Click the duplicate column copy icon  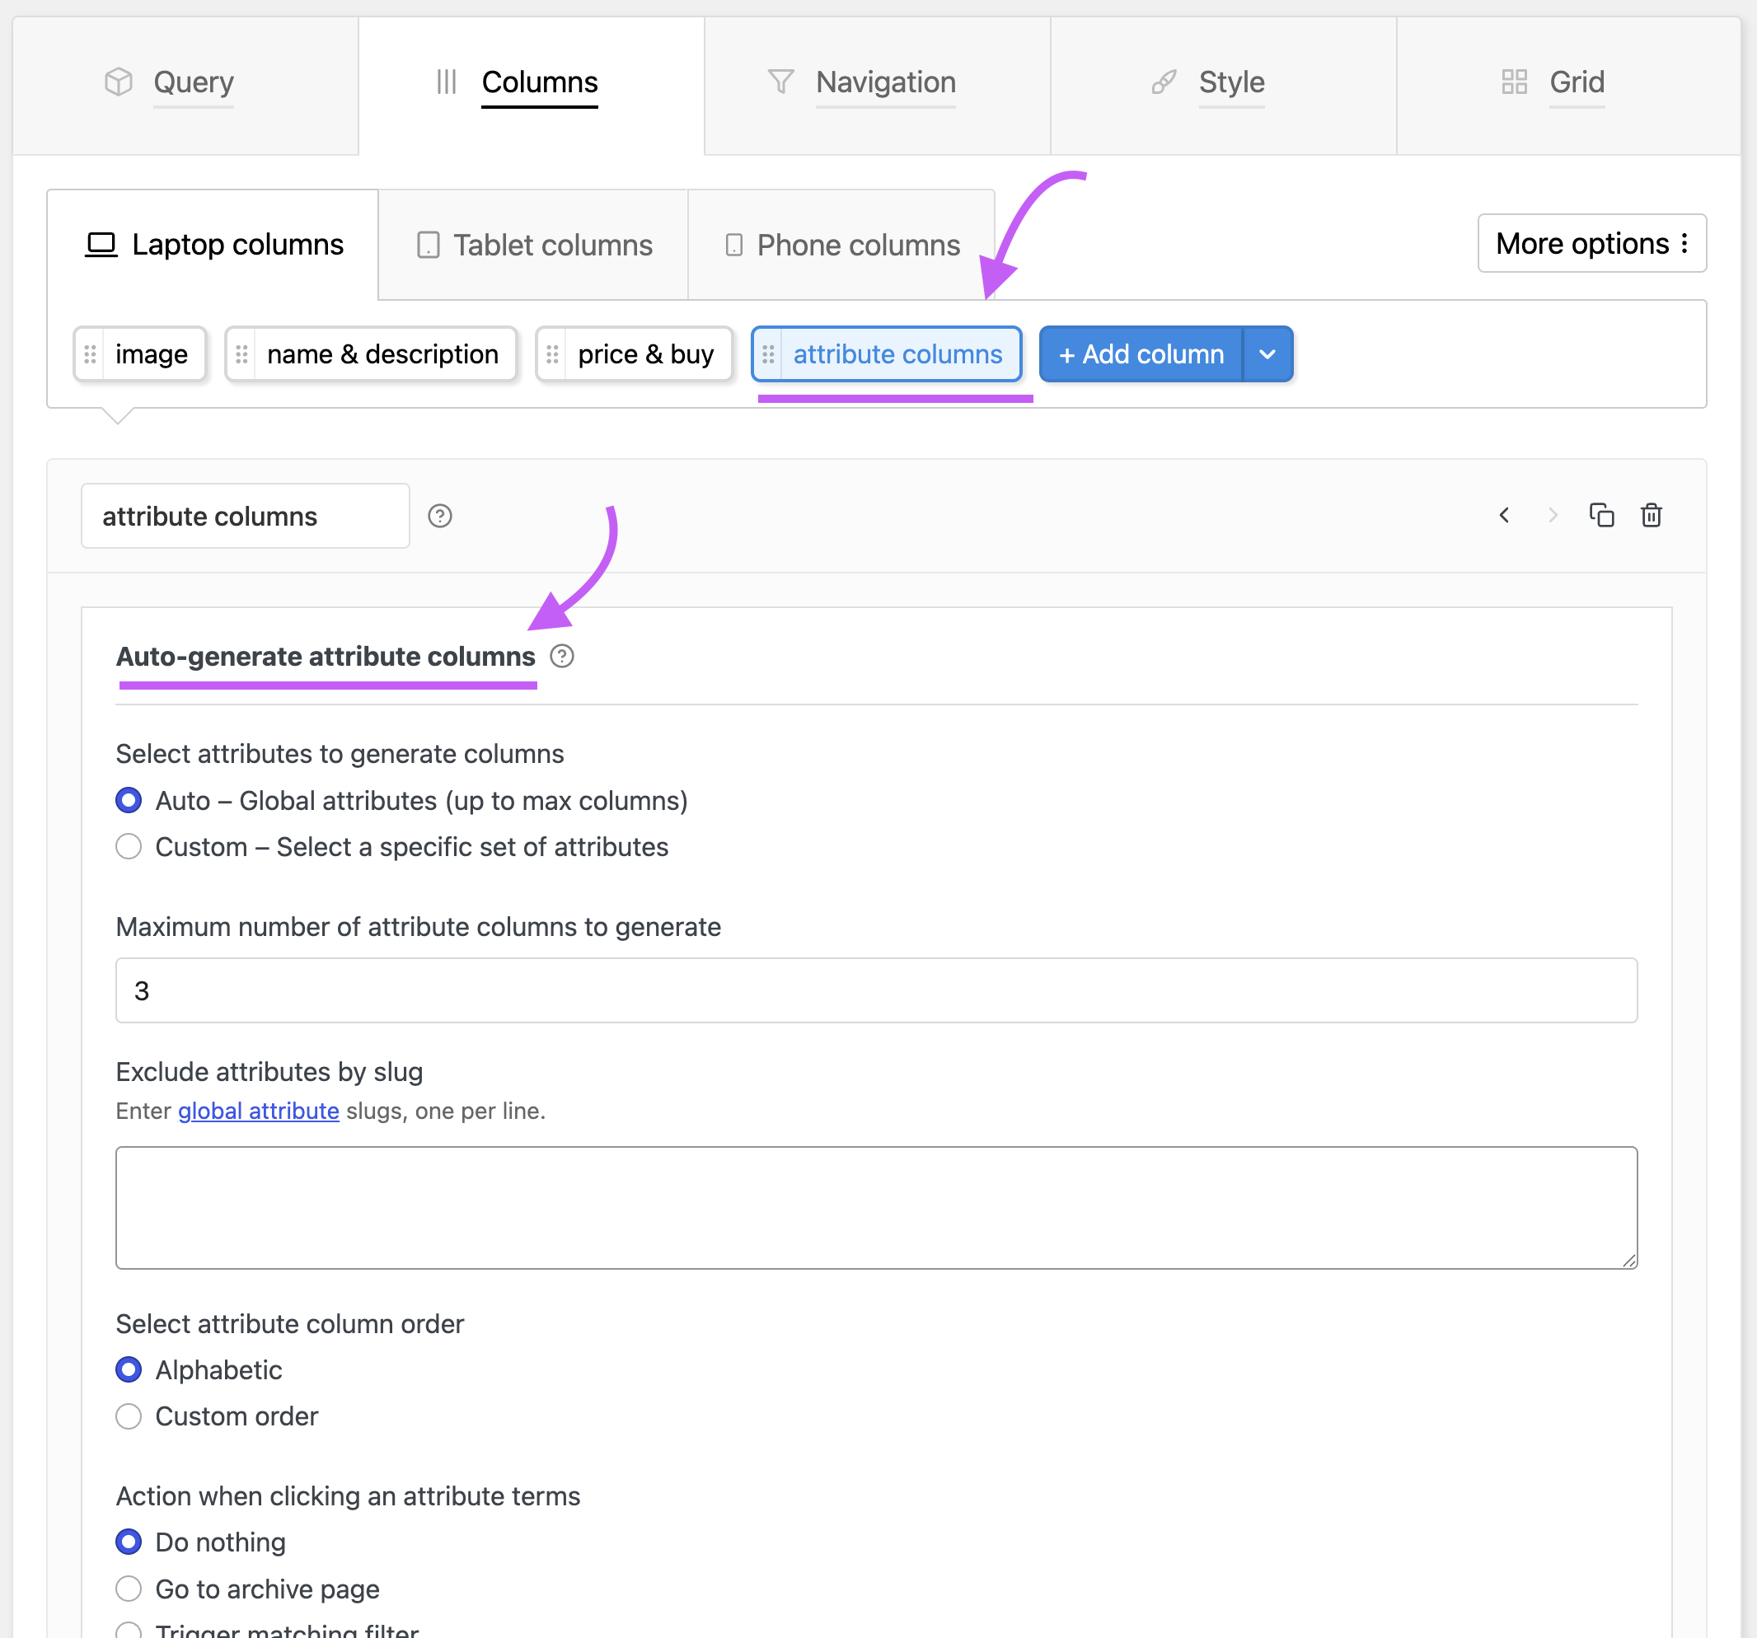tap(1601, 515)
